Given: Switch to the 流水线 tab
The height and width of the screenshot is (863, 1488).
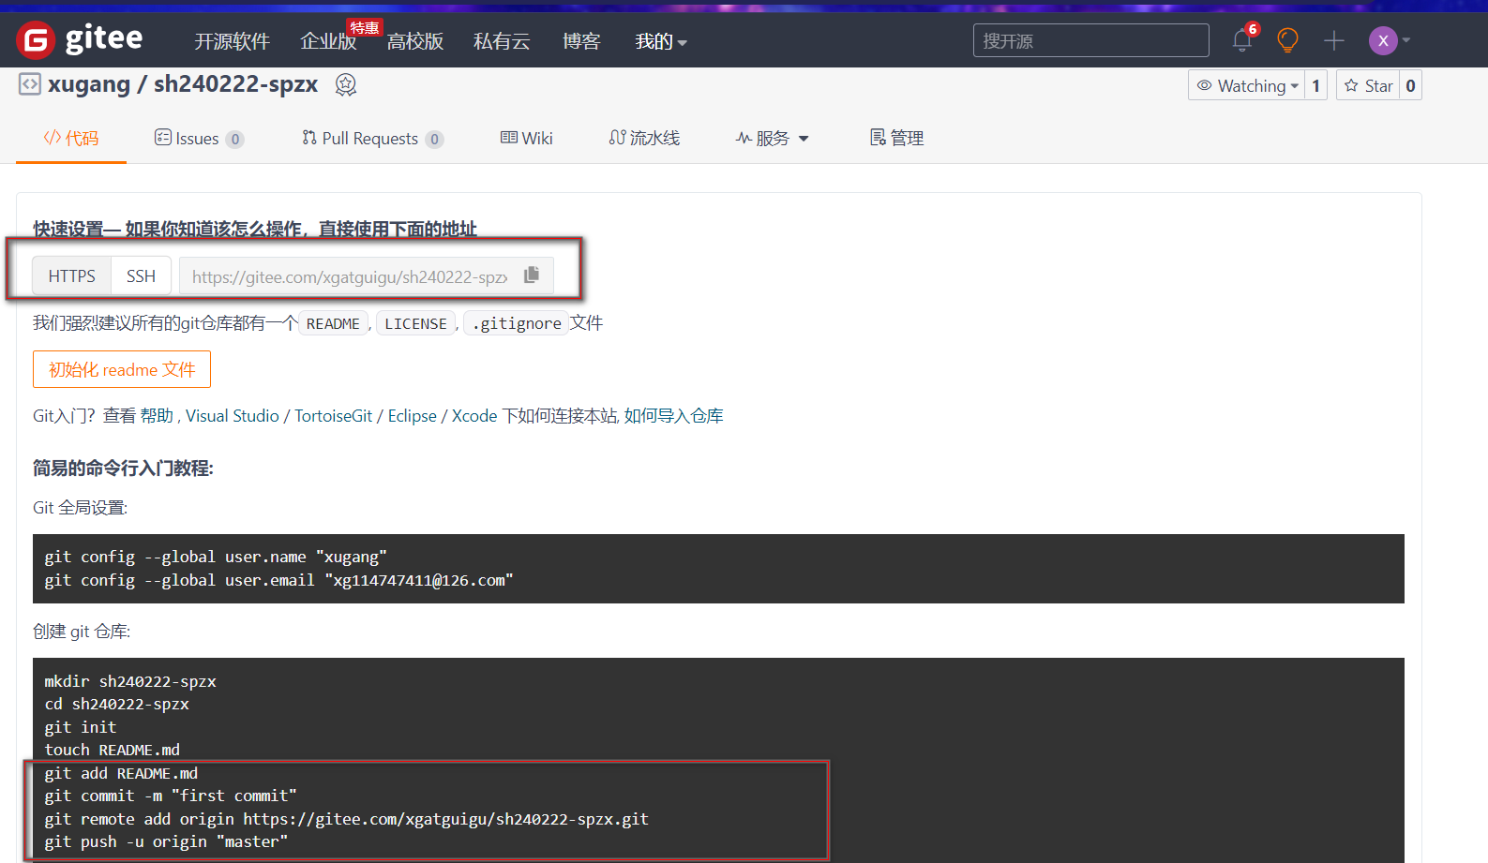Looking at the screenshot, I should pos(644,139).
